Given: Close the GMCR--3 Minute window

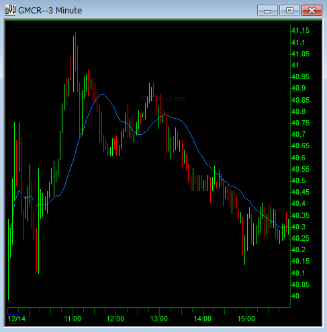Looking at the screenshot, I should (x=312, y=11).
